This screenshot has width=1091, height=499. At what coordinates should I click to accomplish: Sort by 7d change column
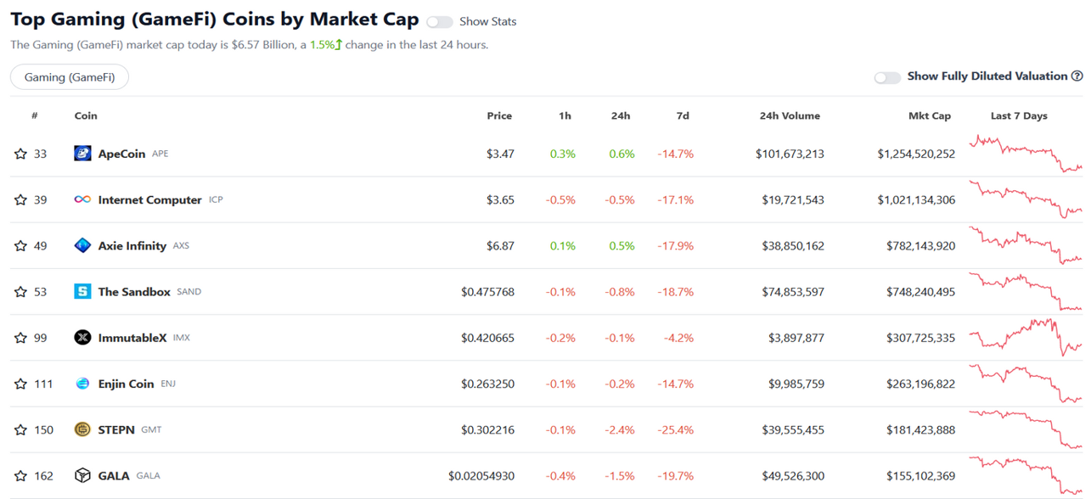coord(683,115)
